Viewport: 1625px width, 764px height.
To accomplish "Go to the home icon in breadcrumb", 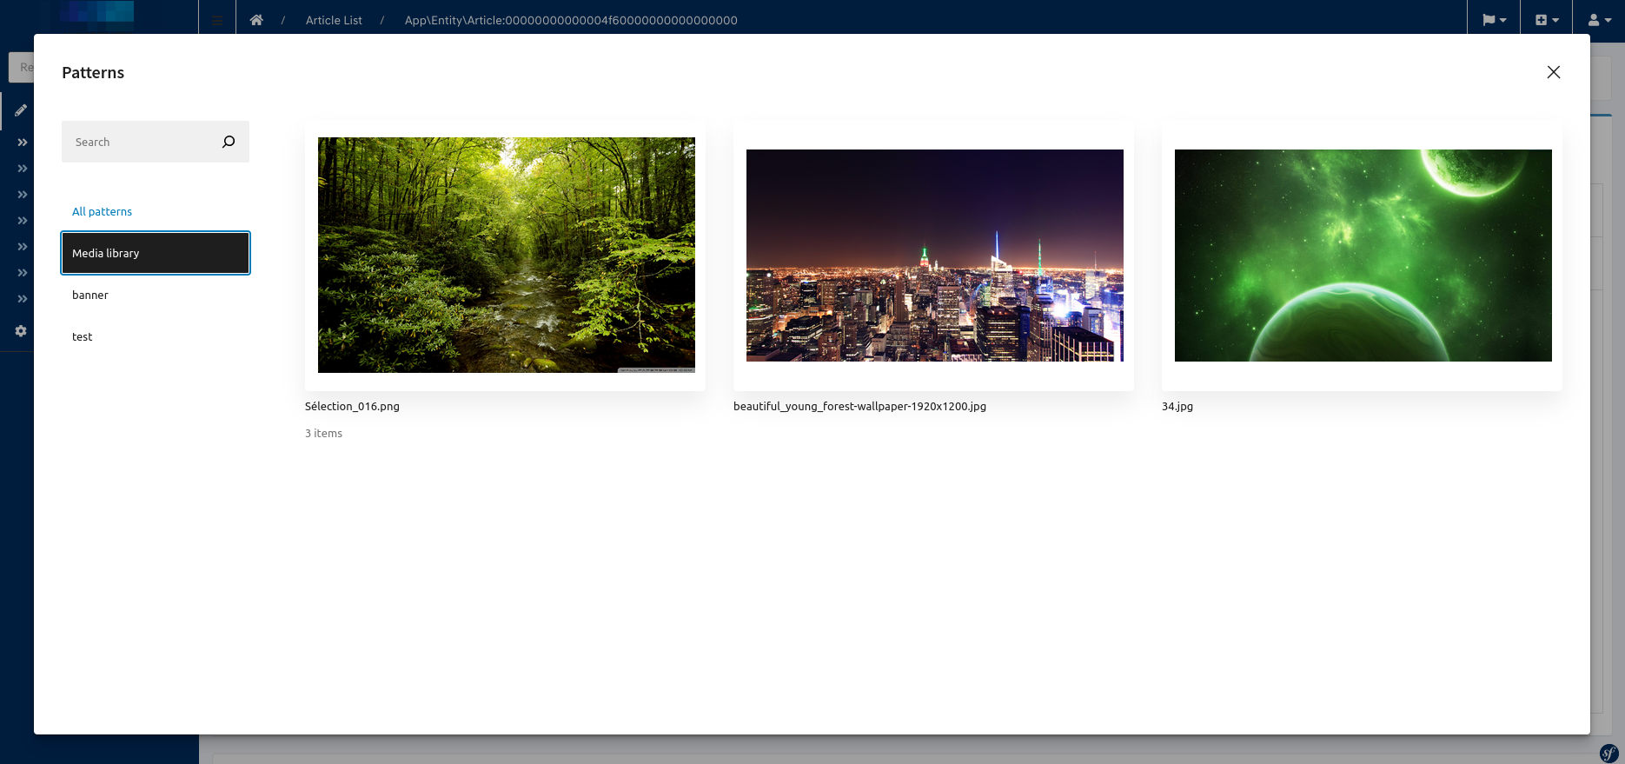I will pos(256,20).
